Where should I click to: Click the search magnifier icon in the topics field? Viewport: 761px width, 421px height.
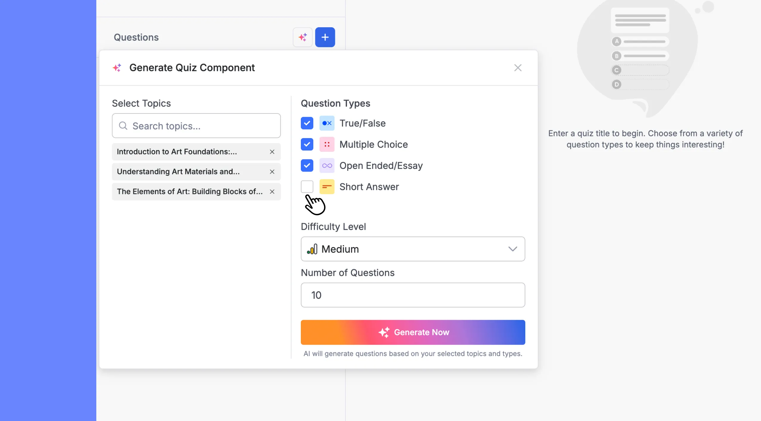(x=123, y=126)
